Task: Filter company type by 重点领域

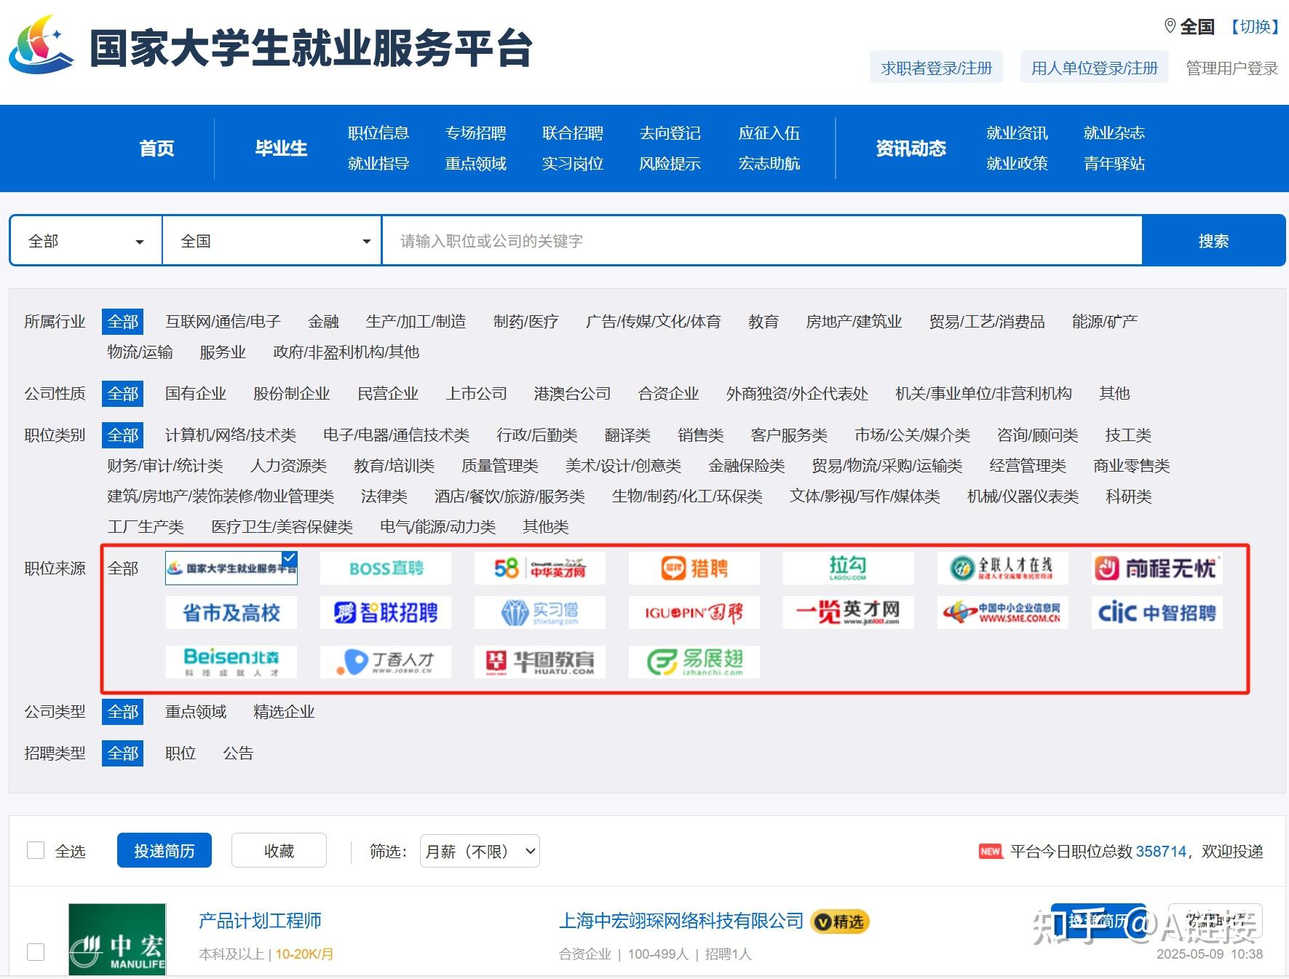Action: (196, 712)
